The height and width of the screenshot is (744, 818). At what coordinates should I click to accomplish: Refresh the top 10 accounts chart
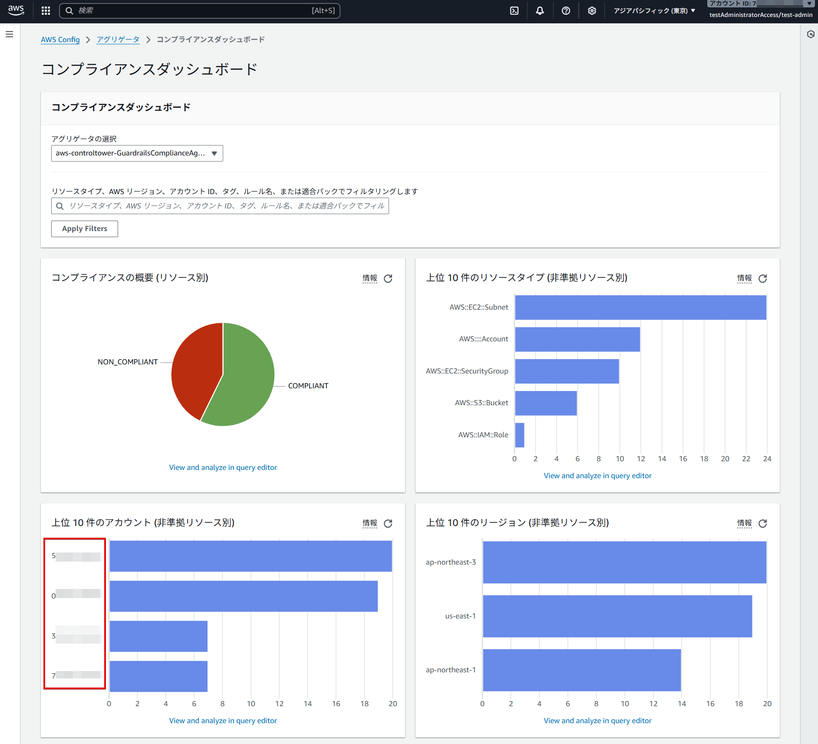[388, 523]
